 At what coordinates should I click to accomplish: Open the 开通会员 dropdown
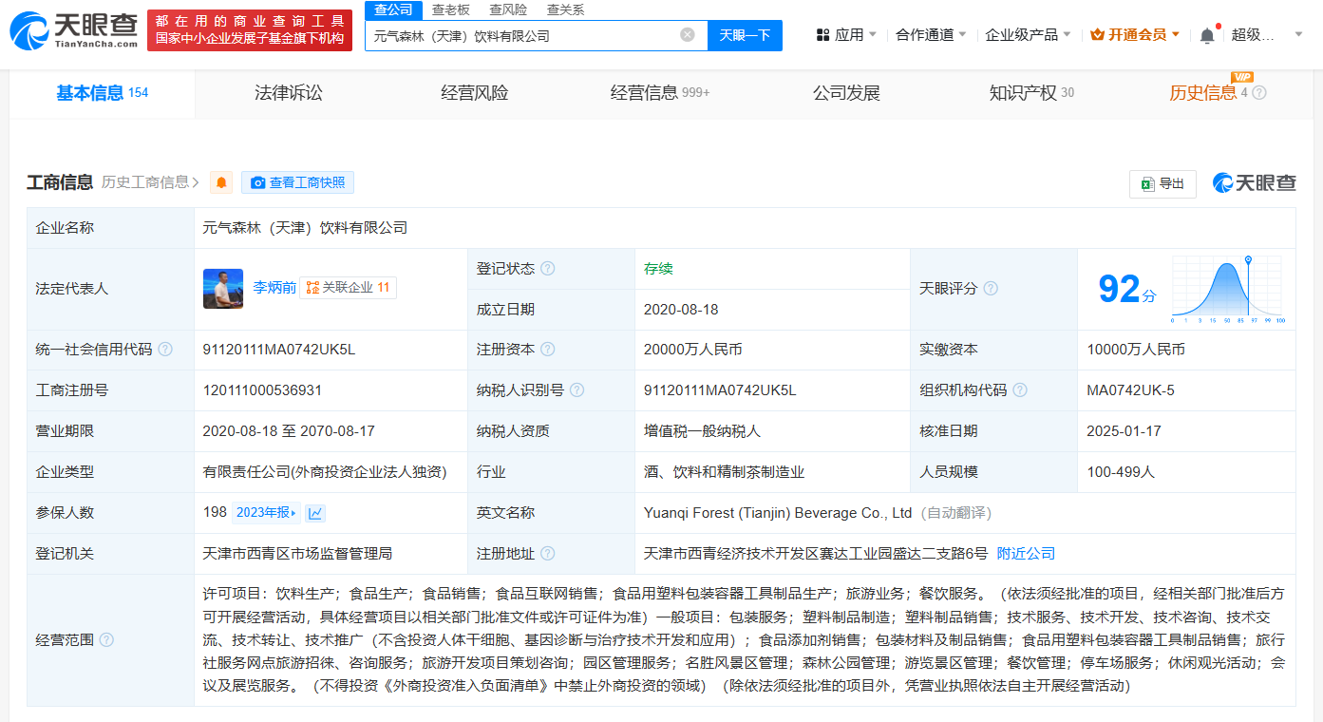click(1135, 35)
